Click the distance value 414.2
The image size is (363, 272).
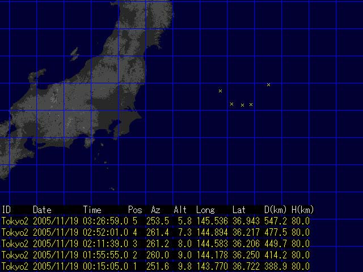coord(276,255)
